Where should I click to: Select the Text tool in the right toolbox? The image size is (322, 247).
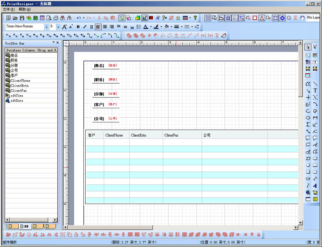click(315, 91)
